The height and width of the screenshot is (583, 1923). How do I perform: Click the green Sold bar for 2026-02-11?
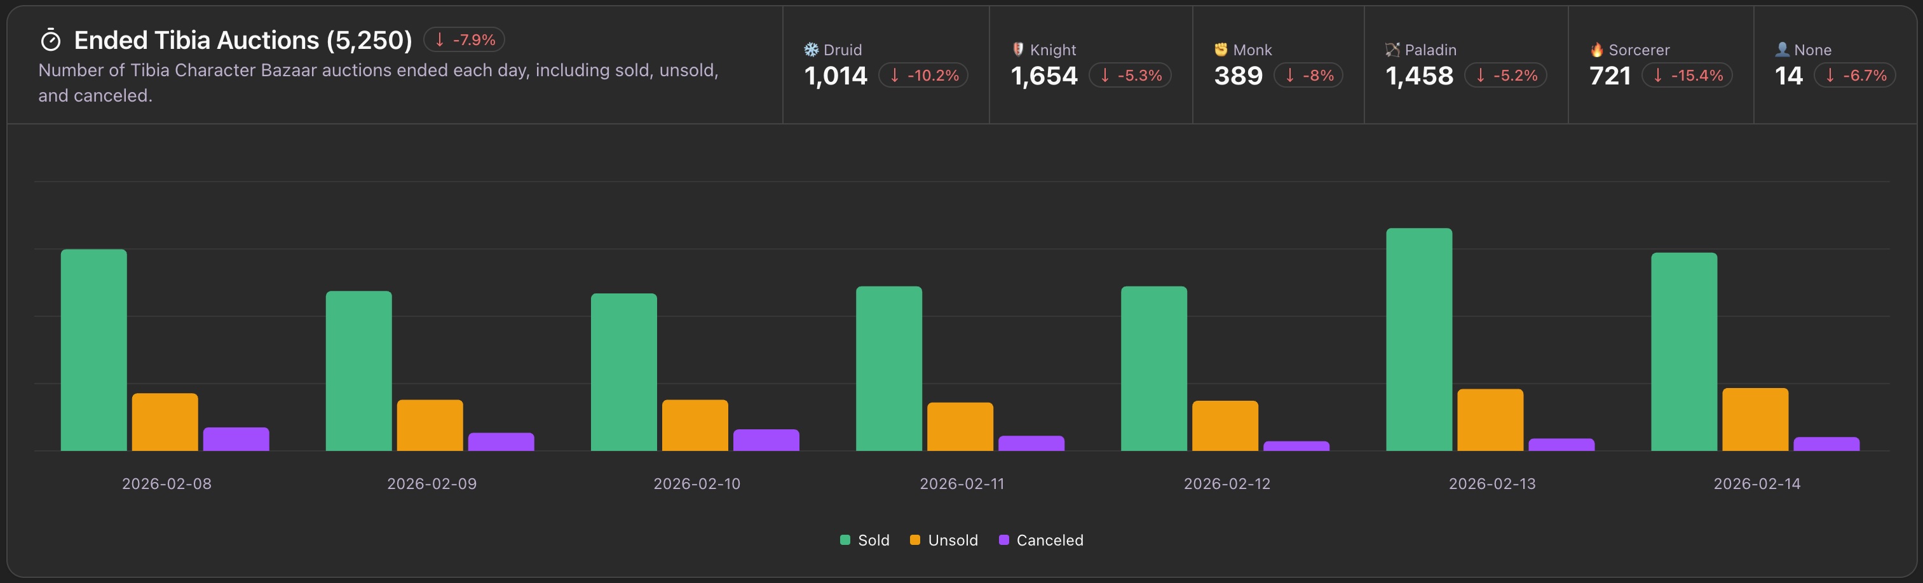tap(889, 369)
